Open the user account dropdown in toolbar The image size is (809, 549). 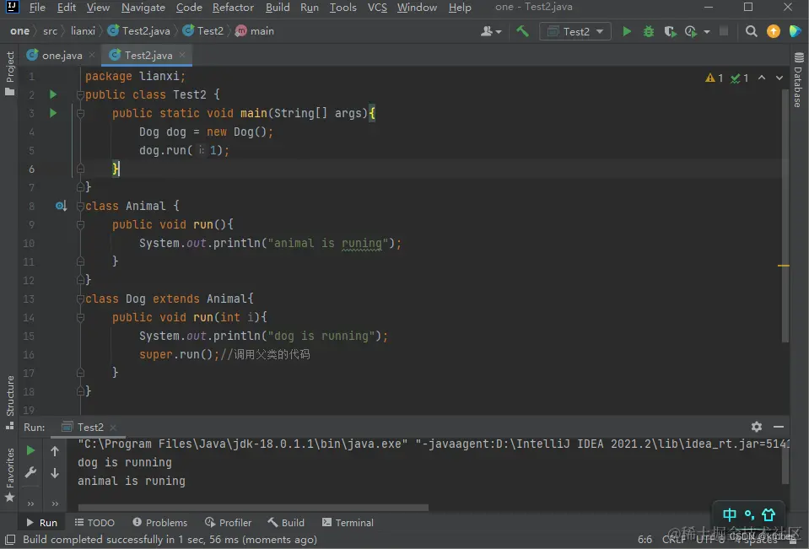pos(491,31)
